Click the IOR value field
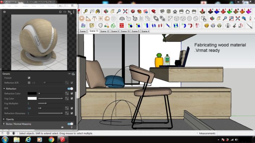255x143 pixels. [x=29, y=108]
